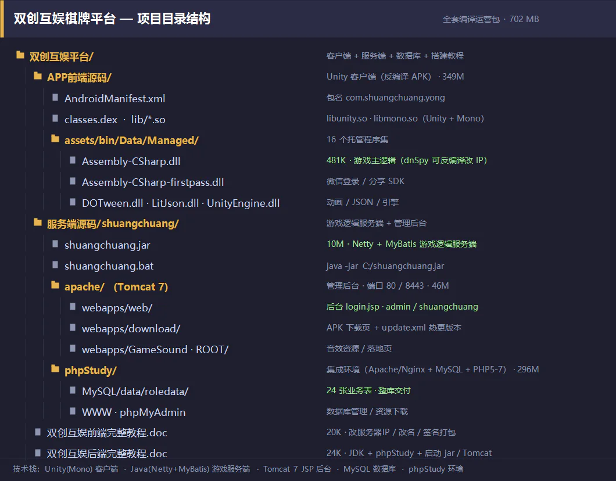
Task: Select the root folder 双创互娱平台/
Action: tap(61, 56)
